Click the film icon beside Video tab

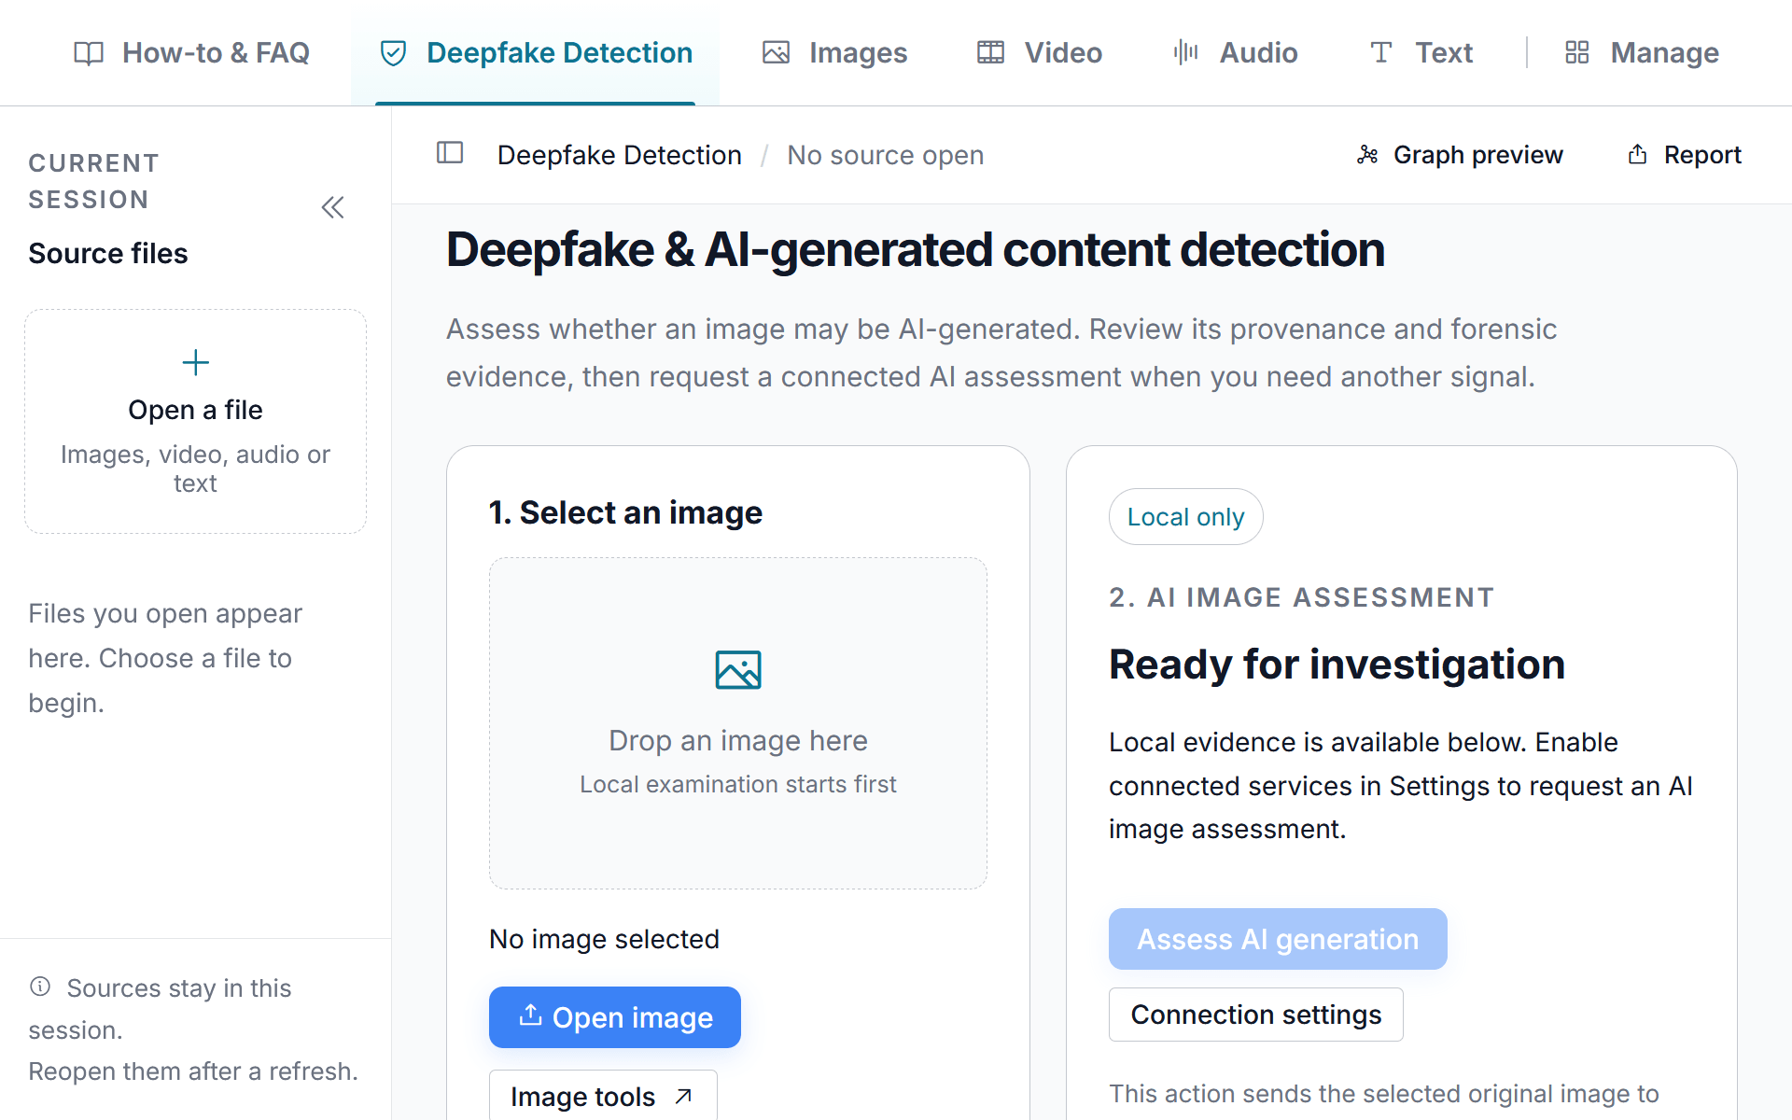[990, 53]
